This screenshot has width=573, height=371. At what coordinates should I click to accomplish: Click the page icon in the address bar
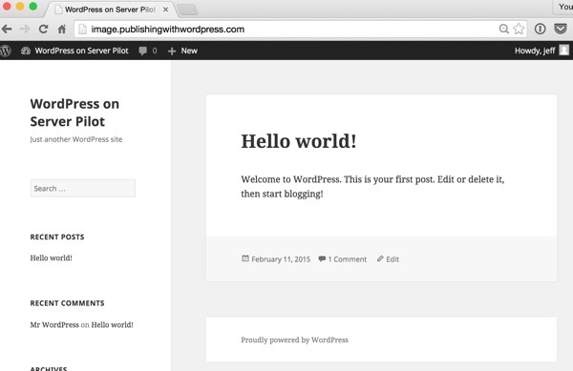tap(82, 30)
